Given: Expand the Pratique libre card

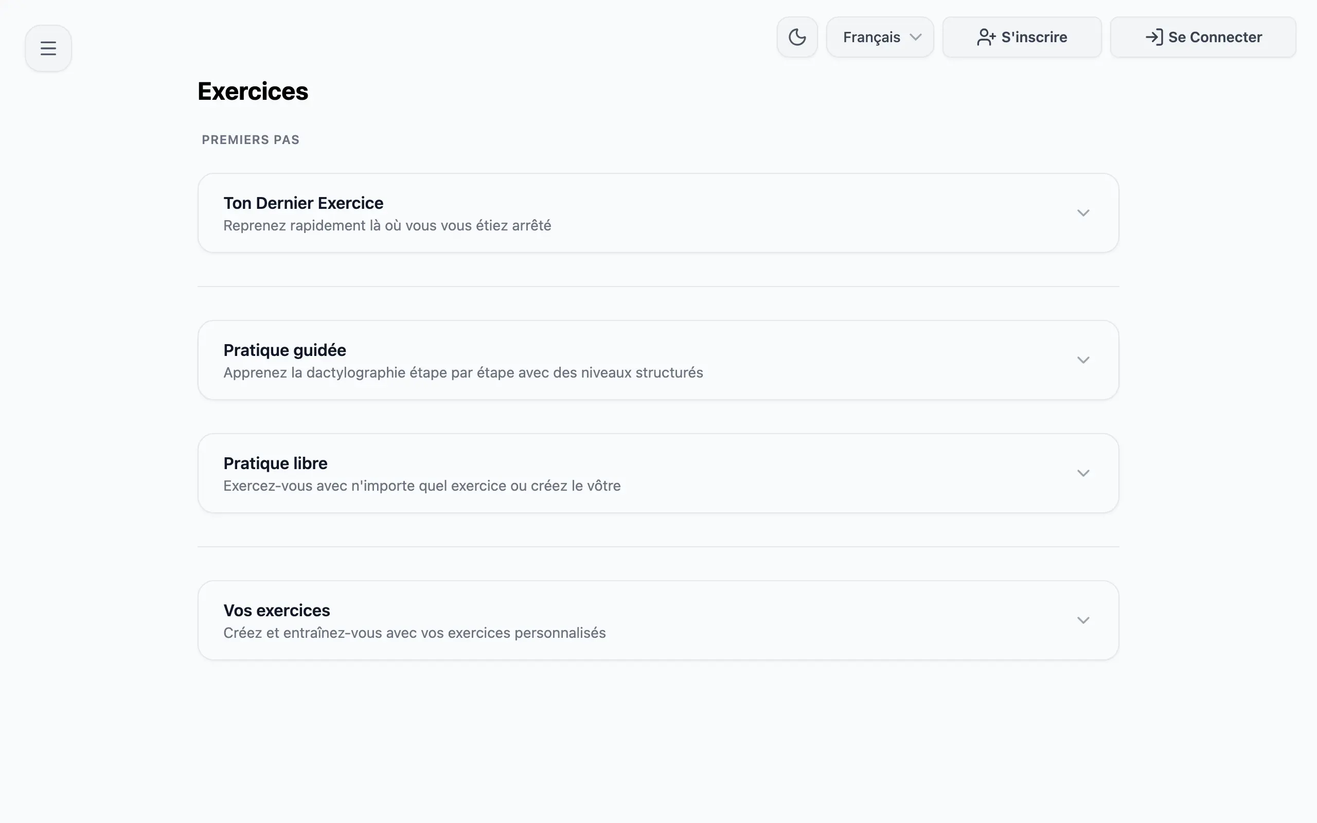Looking at the screenshot, I should [1083, 473].
